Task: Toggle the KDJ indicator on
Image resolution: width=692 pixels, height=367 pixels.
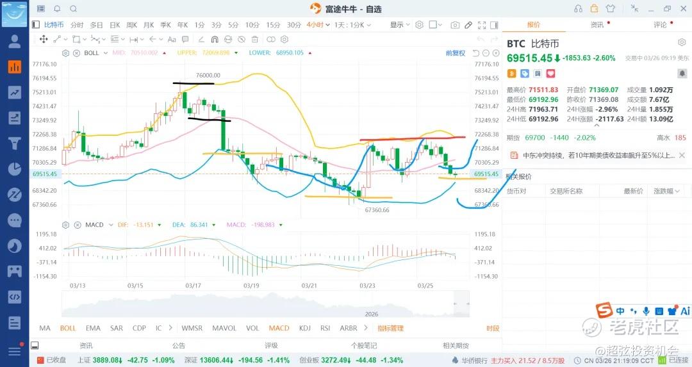Action: (306, 328)
